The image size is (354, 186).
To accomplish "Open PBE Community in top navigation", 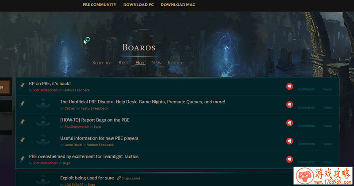I will [x=99, y=4].
